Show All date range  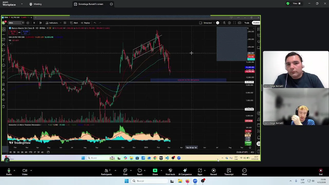[42, 152]
